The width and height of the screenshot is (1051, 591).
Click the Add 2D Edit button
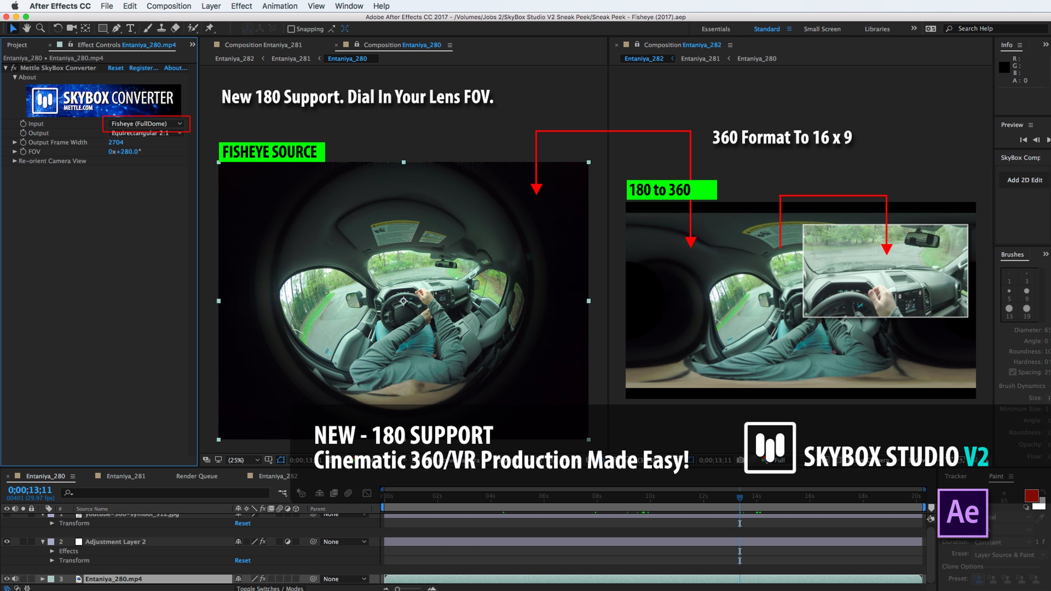1024,180
